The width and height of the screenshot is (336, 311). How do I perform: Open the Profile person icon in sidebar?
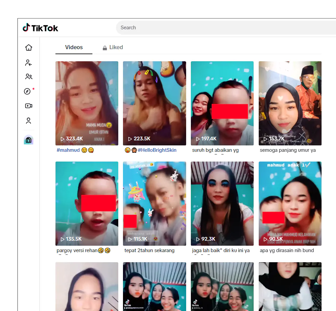(29, 120)
